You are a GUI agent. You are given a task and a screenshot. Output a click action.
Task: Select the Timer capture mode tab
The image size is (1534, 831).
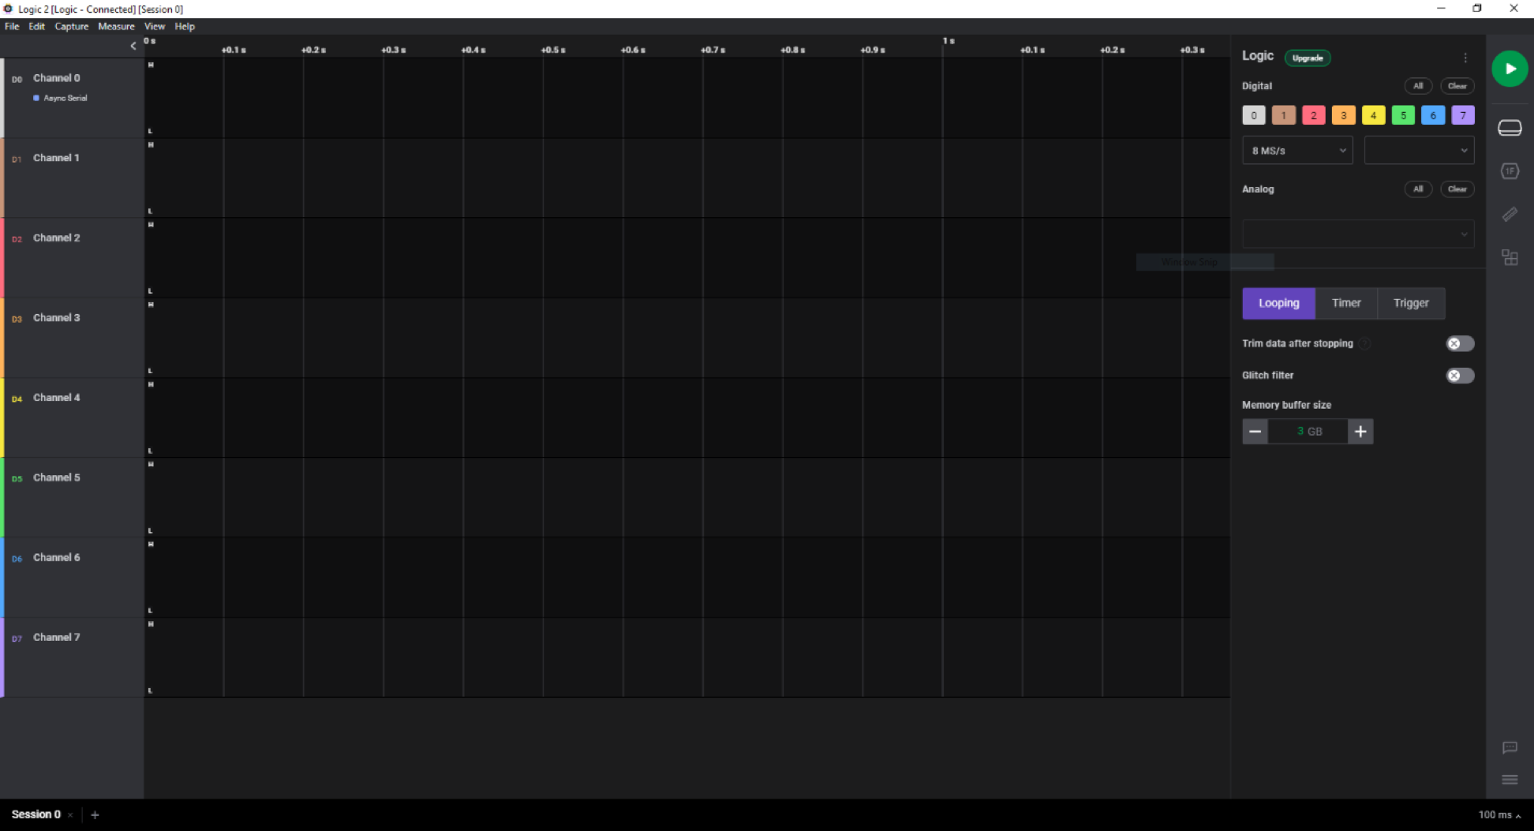1346,303
